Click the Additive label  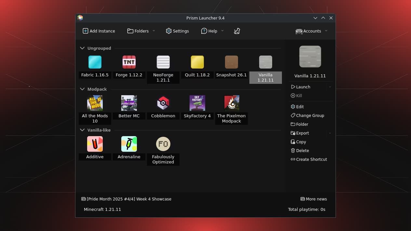95,157
